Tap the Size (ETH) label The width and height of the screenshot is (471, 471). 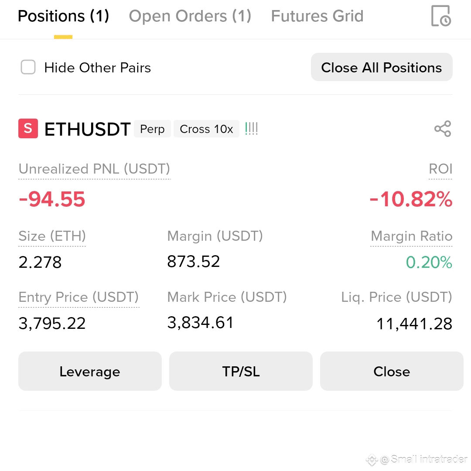click(x=52, y=236)
